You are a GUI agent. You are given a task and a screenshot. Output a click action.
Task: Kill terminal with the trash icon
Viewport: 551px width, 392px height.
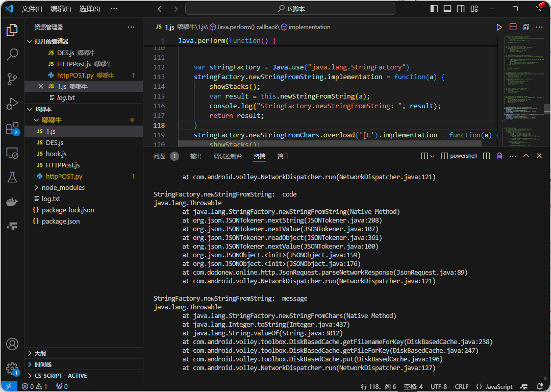coord(499,156)
